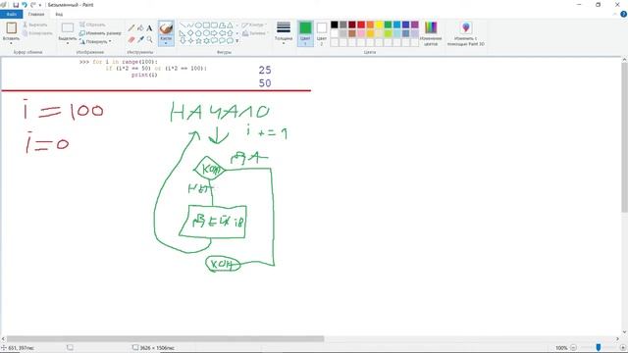
Task: Click the Paste (Вставить) clipboard button
Action: coord(11,30)
